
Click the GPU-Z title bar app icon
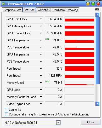[x=3, y=4]
